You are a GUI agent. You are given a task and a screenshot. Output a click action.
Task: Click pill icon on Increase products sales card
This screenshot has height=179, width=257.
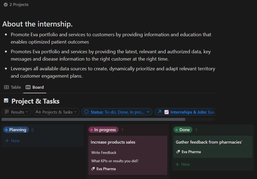[93, 169]
